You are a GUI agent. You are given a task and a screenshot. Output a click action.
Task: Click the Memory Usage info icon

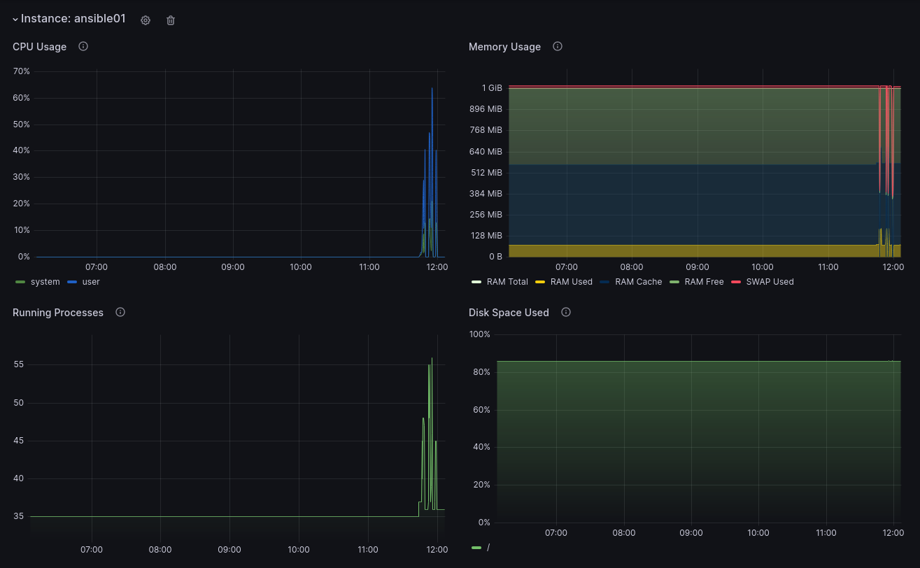(557, 46)
